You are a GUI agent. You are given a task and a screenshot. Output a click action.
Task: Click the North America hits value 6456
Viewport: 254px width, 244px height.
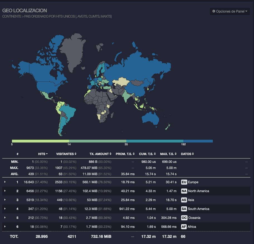tap(30, 191)
